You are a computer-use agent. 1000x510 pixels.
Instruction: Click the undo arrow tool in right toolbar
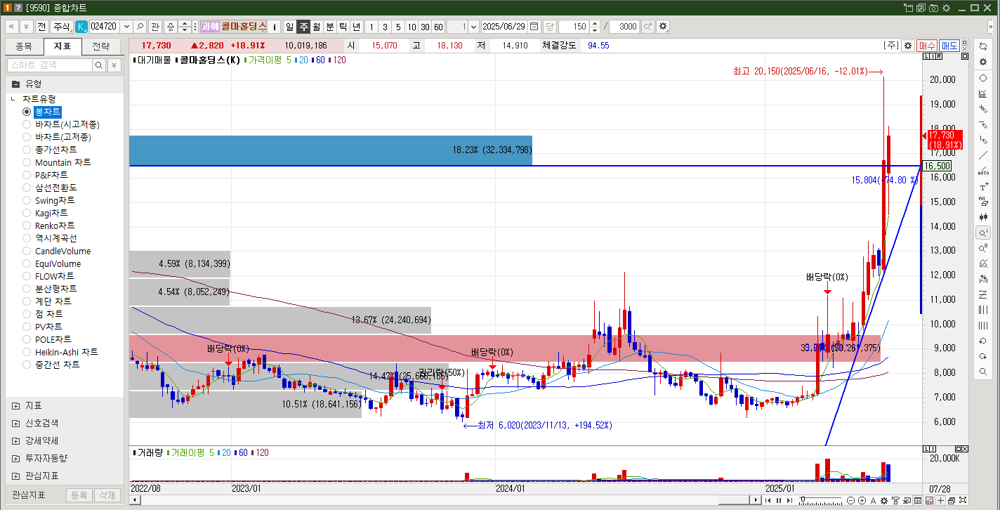983,341
